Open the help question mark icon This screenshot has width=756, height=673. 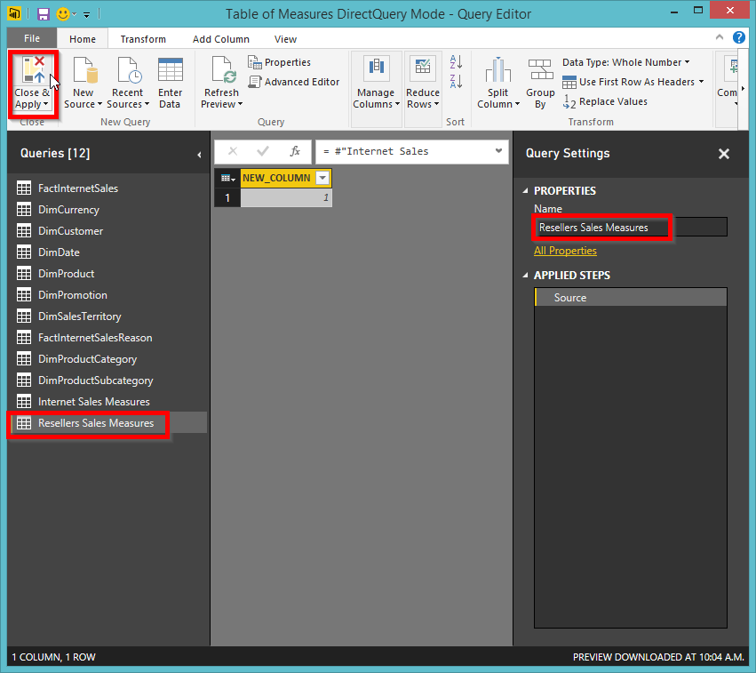point(738,37)
